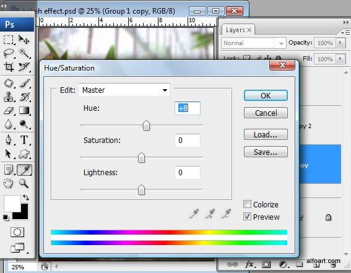
Task: Click the Saturation slider handle
Action: pos(141,157)
